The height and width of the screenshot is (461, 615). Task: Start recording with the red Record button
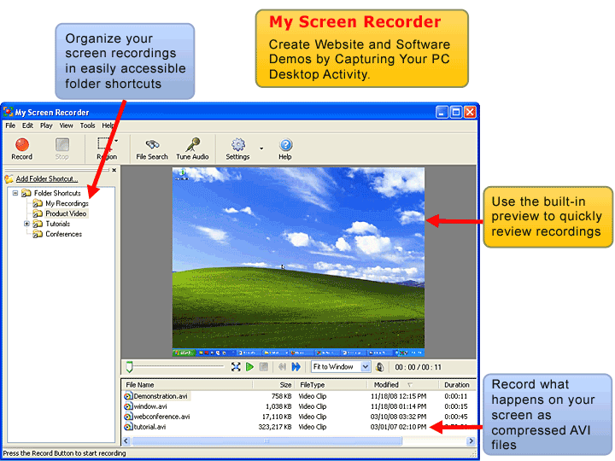22,149
